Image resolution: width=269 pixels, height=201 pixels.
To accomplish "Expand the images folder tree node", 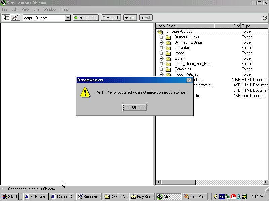I will (x=161, y=53).
